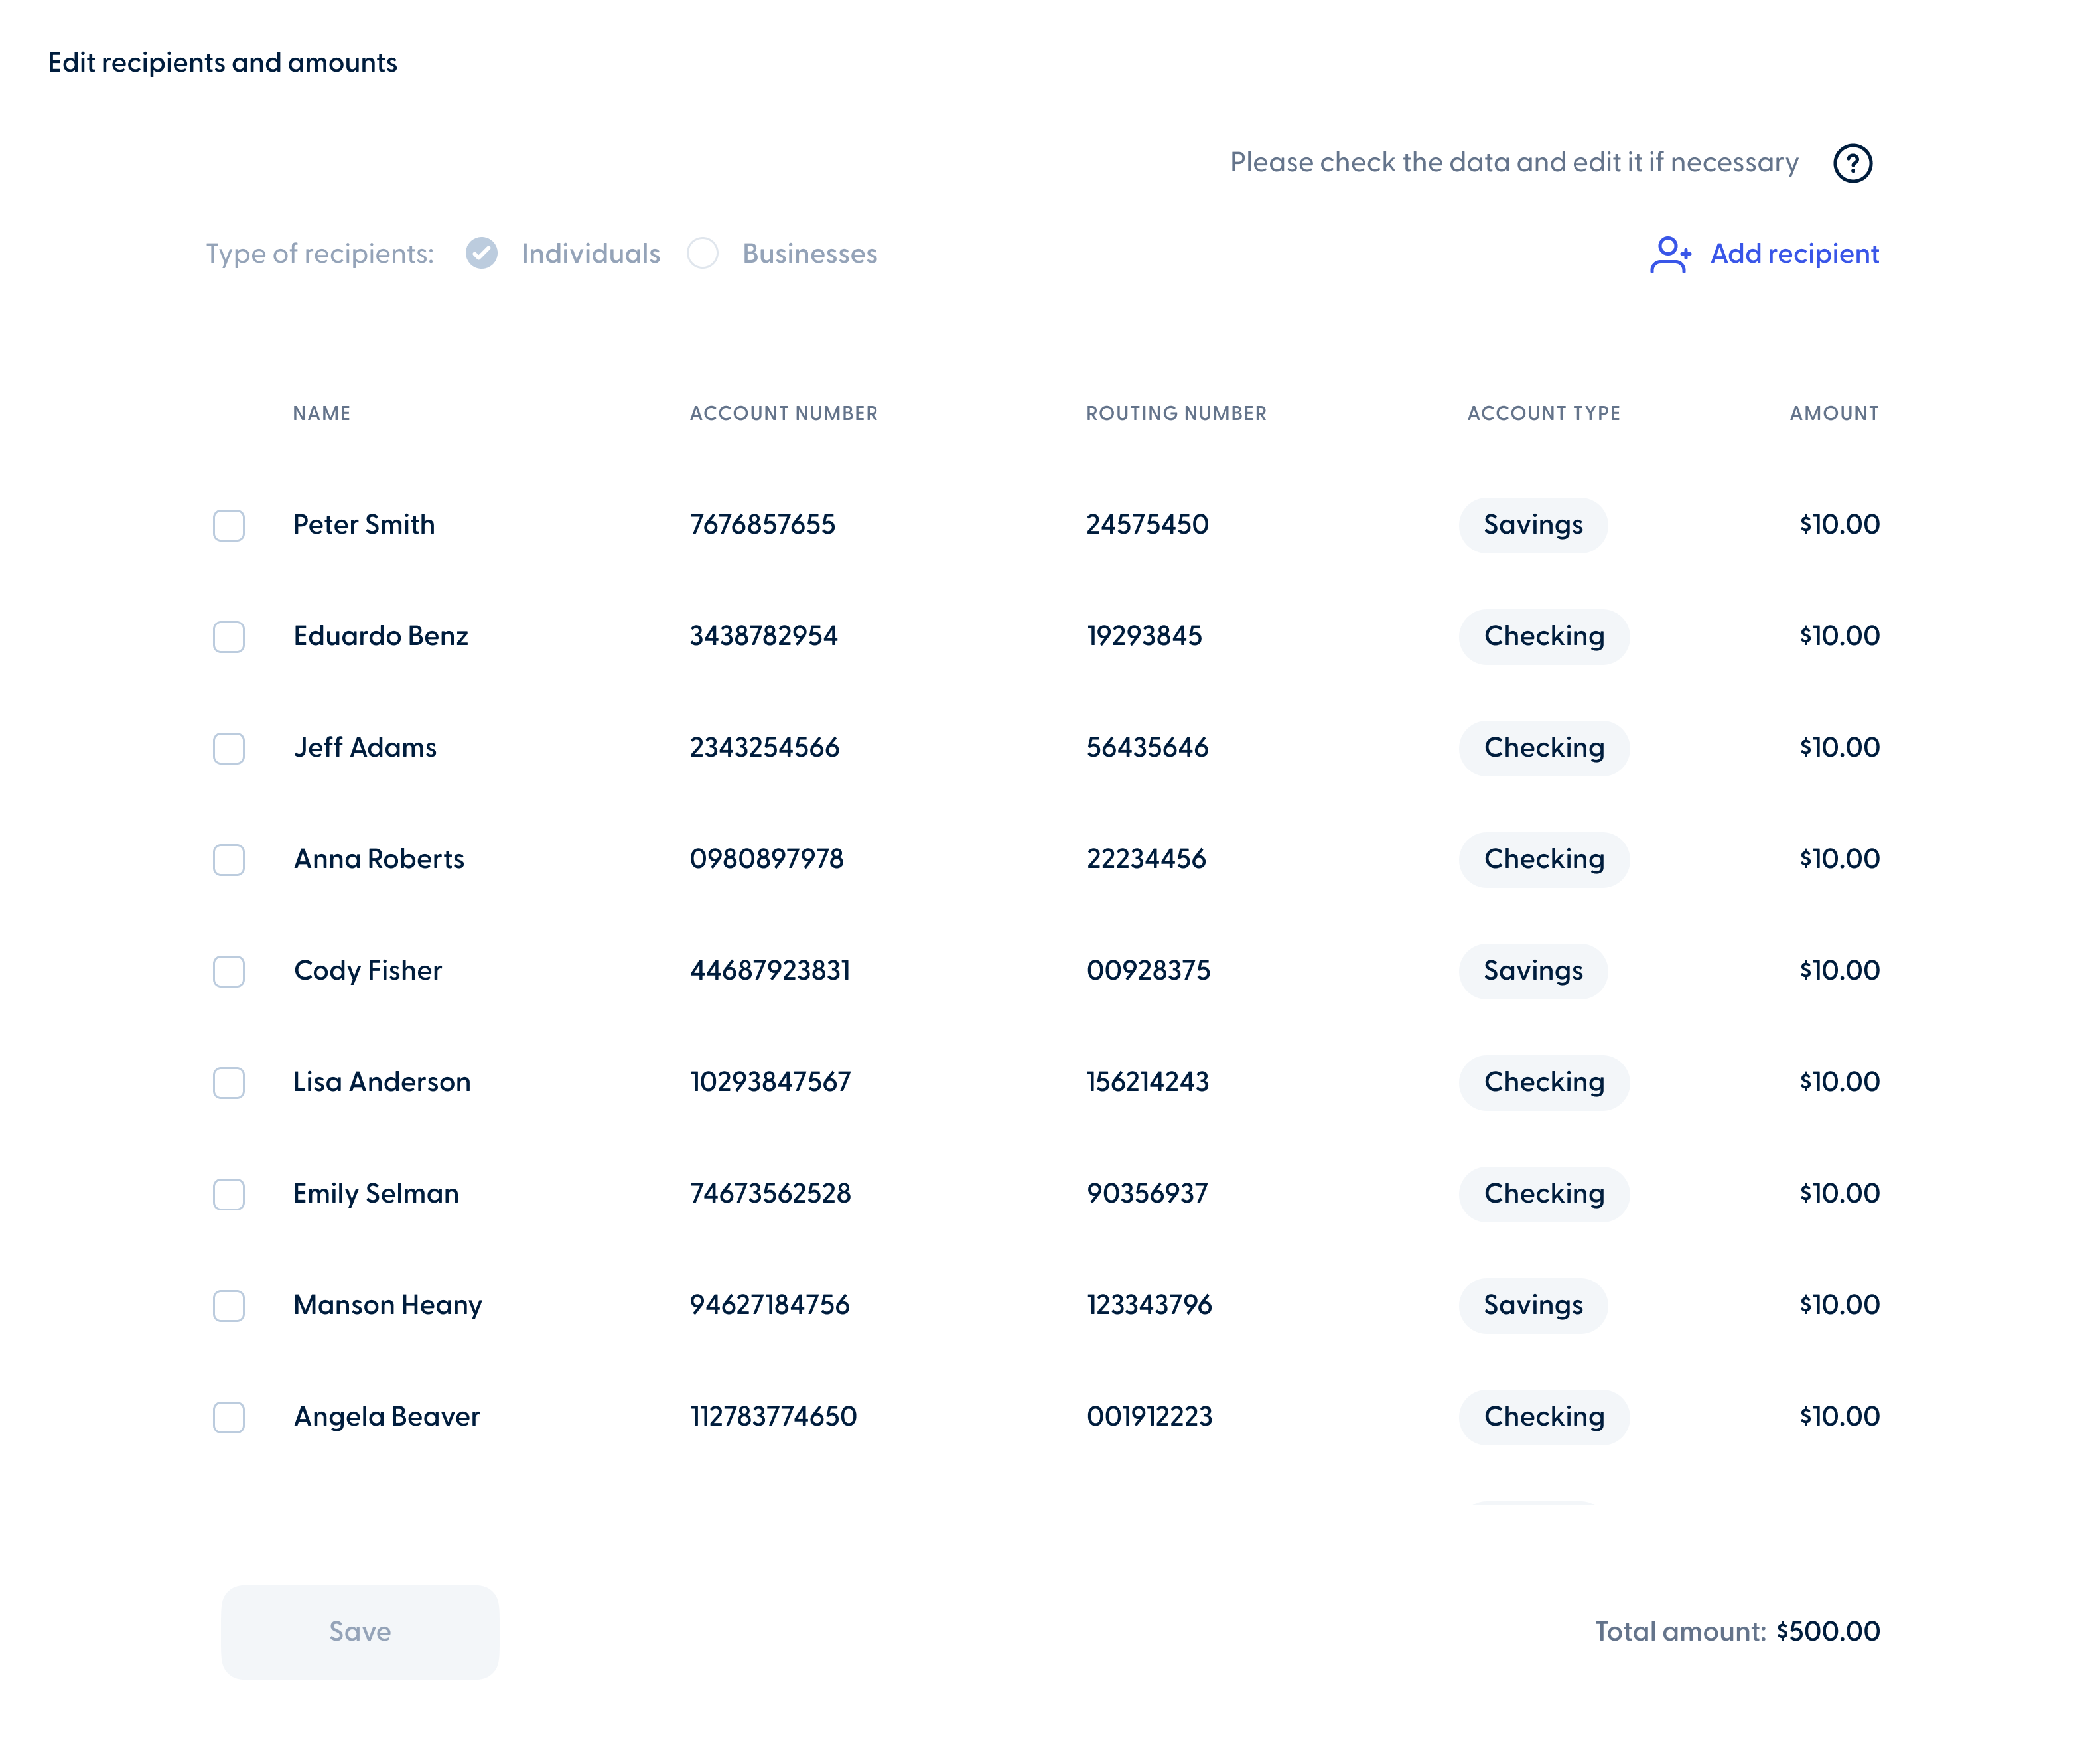Click account number 7676857655
The width and height of the screenshot is (2100, 1760).
pyautogui.click(x=763, y=525)
